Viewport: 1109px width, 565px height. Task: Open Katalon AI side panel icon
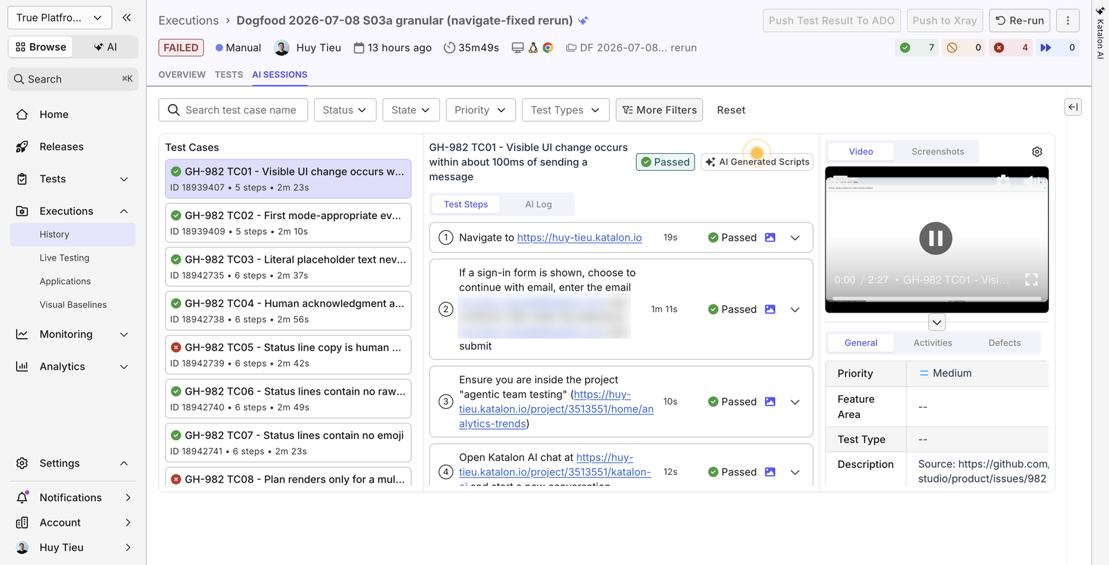click(1100, 33)
